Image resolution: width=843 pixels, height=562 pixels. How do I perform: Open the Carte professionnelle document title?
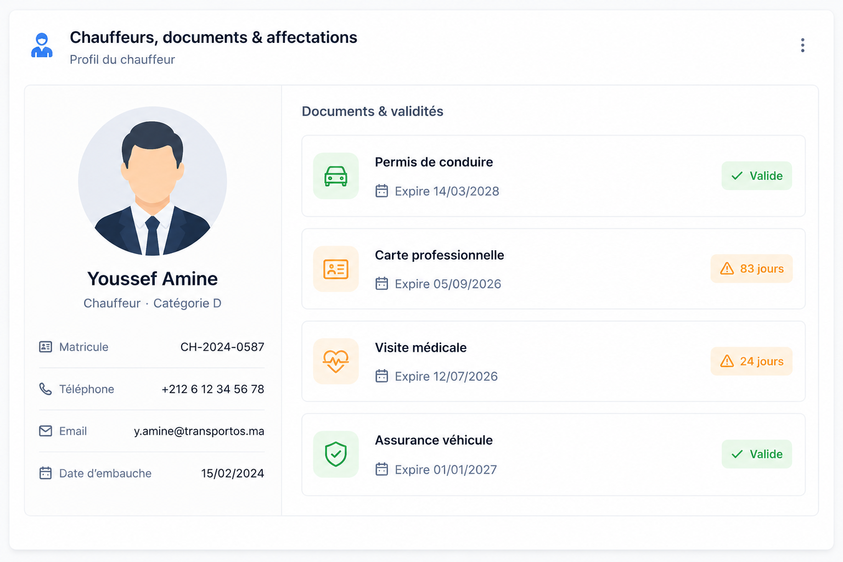[x=439, y=255]
